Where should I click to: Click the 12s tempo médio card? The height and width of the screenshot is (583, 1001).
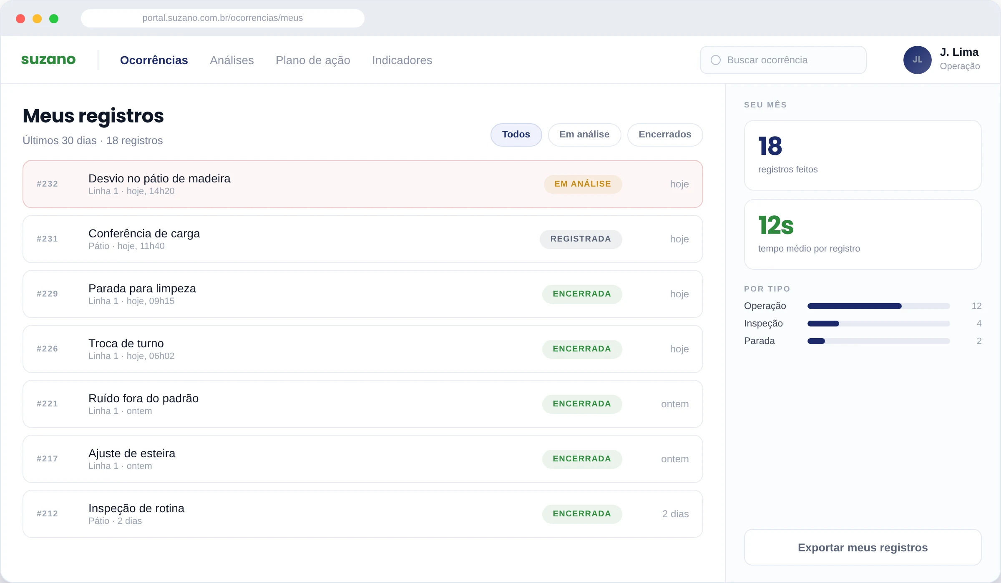click(x=863, y=234)
